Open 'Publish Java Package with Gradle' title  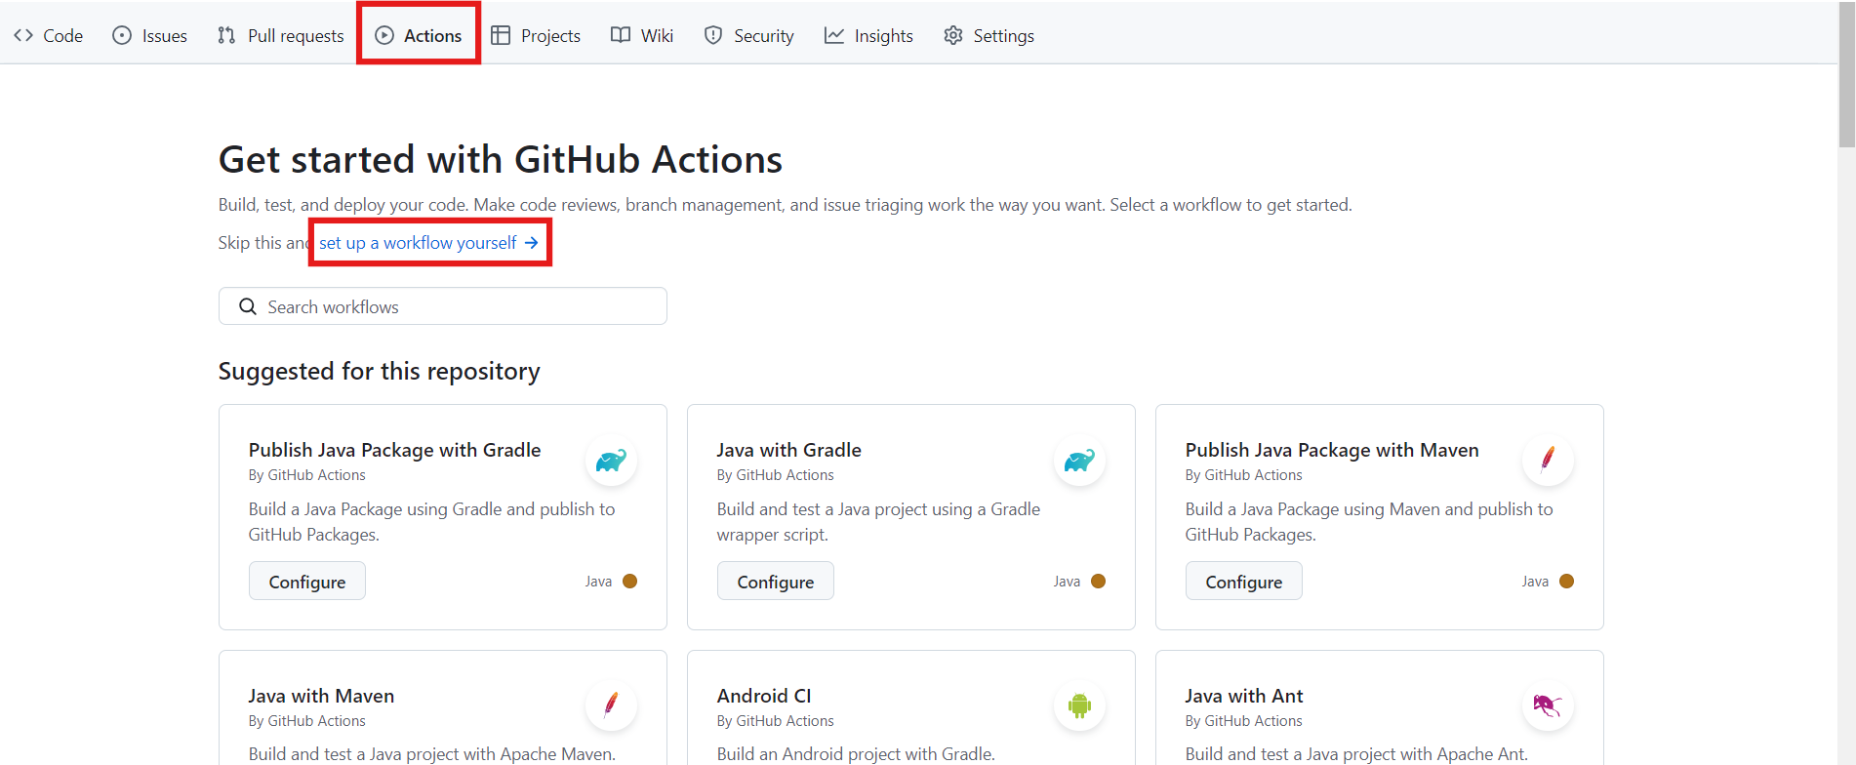394,450
